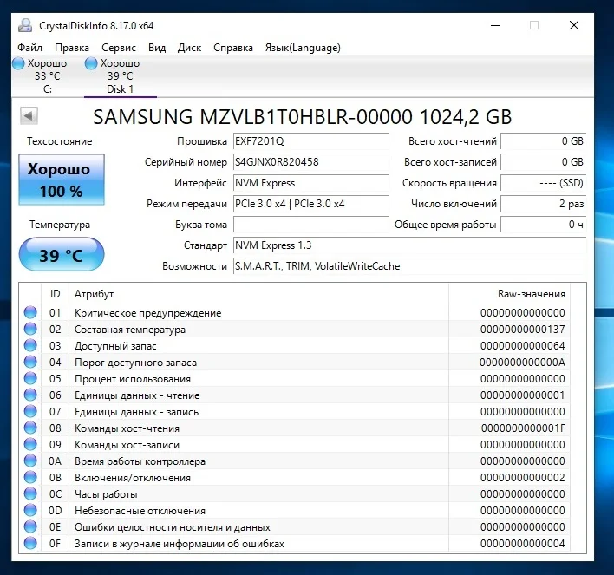
Task: Click status orb for Часы работы row
Action: tap(31, 494)
